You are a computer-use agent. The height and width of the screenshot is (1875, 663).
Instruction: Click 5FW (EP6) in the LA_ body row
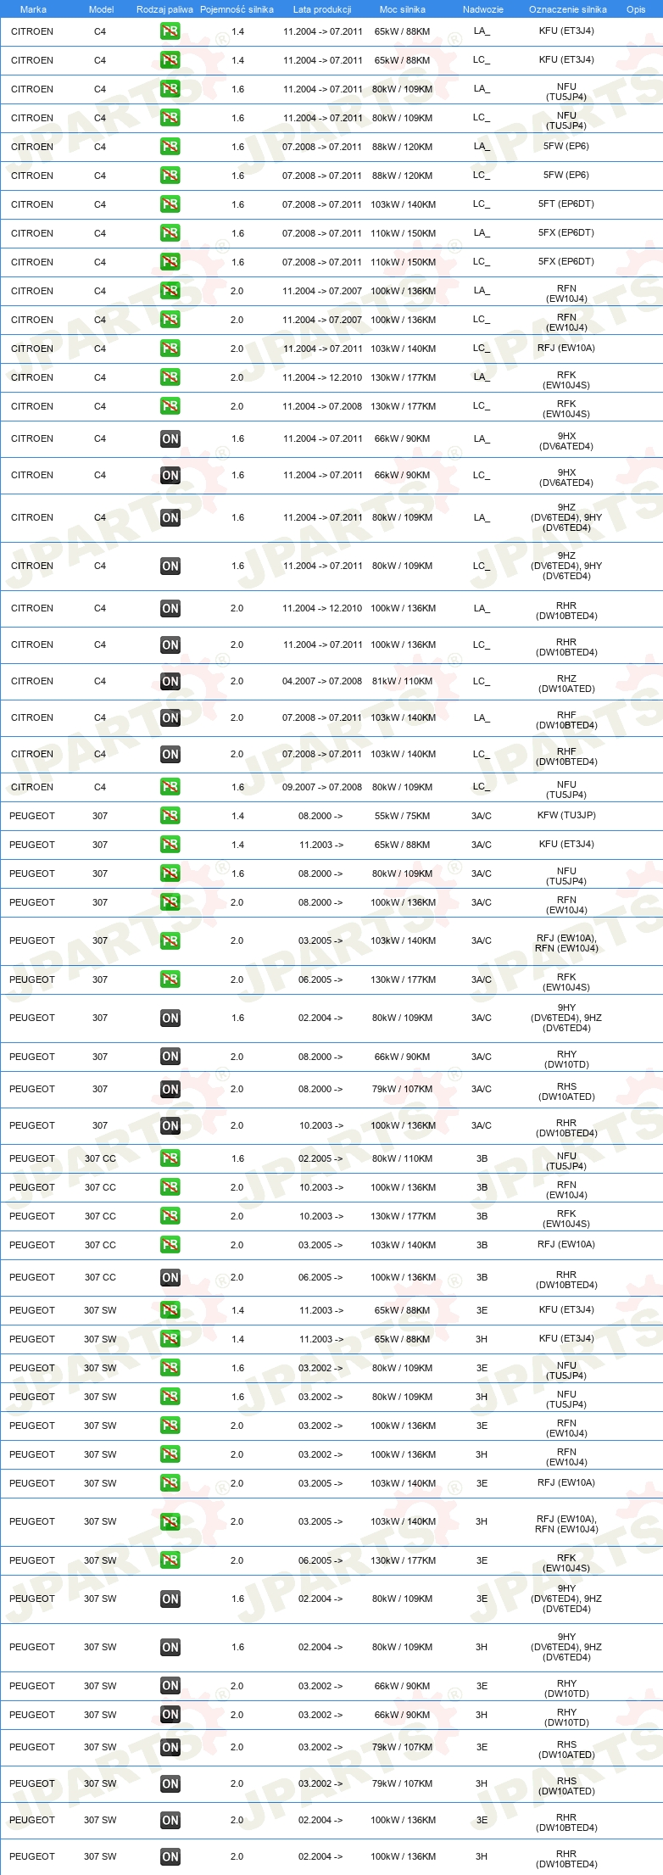(566, 147)
